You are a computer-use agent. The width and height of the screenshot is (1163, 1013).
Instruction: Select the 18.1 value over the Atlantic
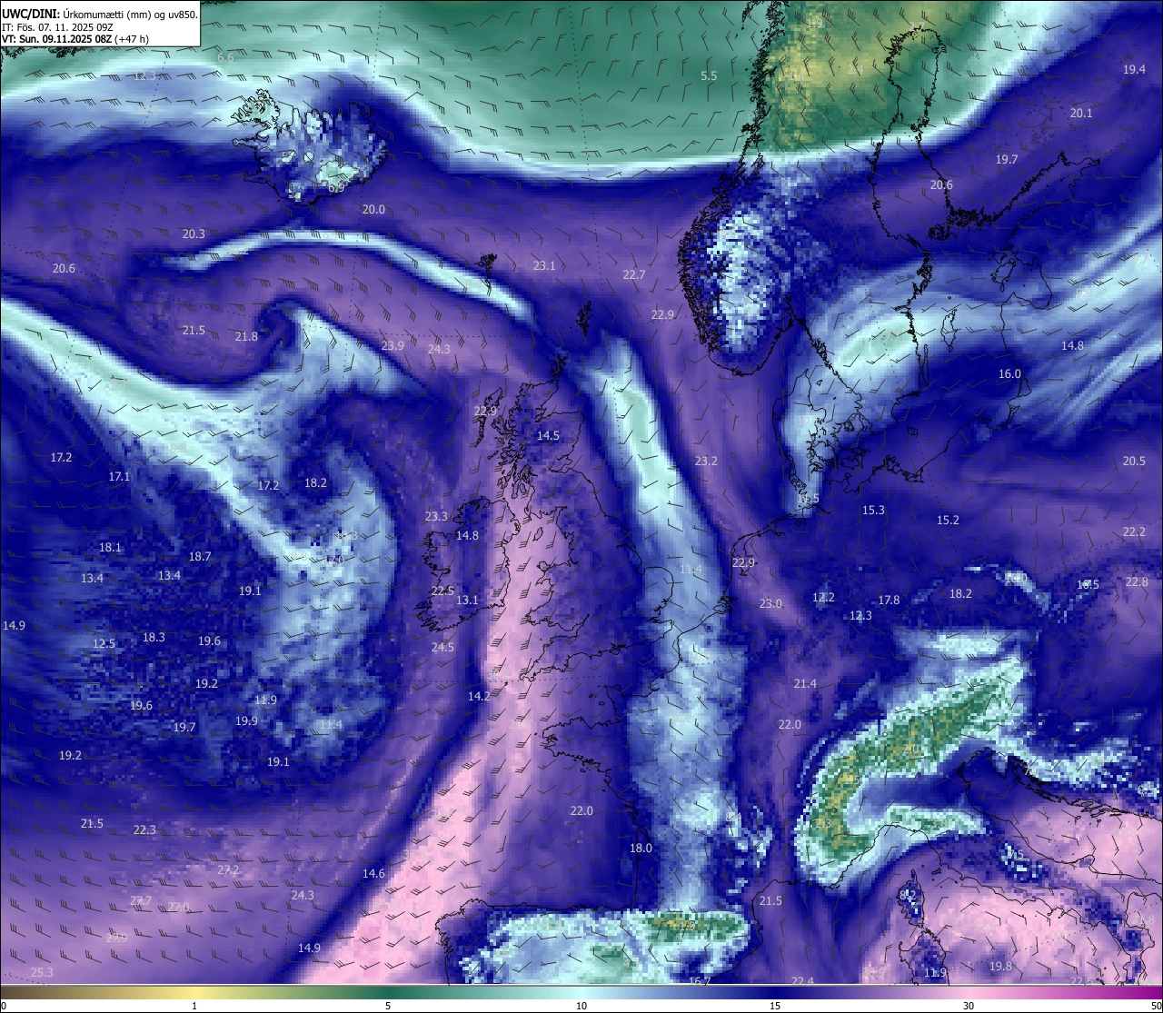[x=110, y=547]
